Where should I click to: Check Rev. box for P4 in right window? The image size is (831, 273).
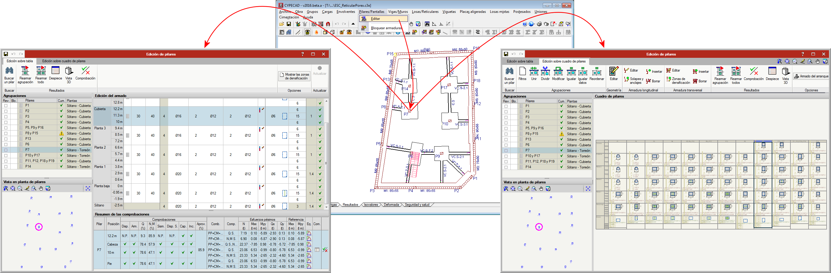pos(506,123)
